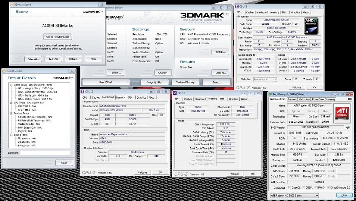Collapse the Feature Tests tree node
Viewport: 356px width, 201px height.
pos(12,113)
